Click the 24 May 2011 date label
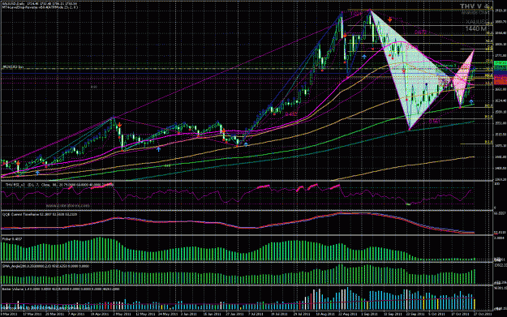The image size is (507, 317). 167,314
